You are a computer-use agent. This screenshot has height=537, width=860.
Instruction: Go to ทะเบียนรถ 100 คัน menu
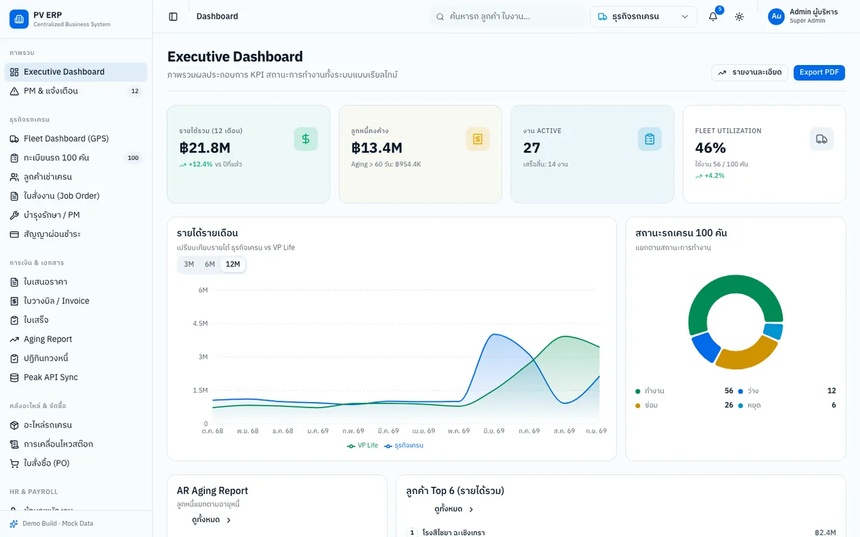(x=76, y=158)
